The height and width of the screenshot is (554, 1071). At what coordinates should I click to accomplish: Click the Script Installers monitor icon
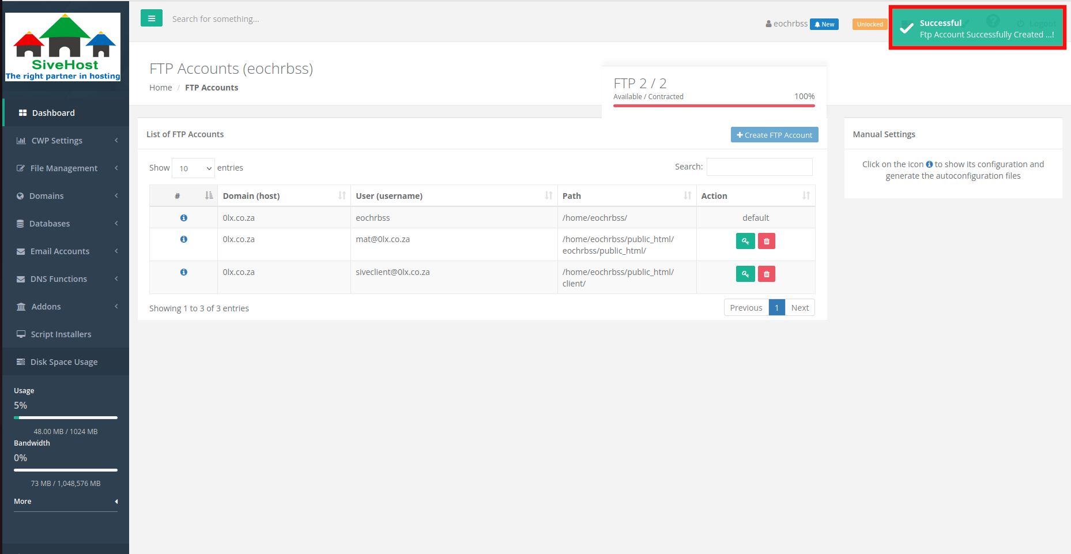[21, 334]
